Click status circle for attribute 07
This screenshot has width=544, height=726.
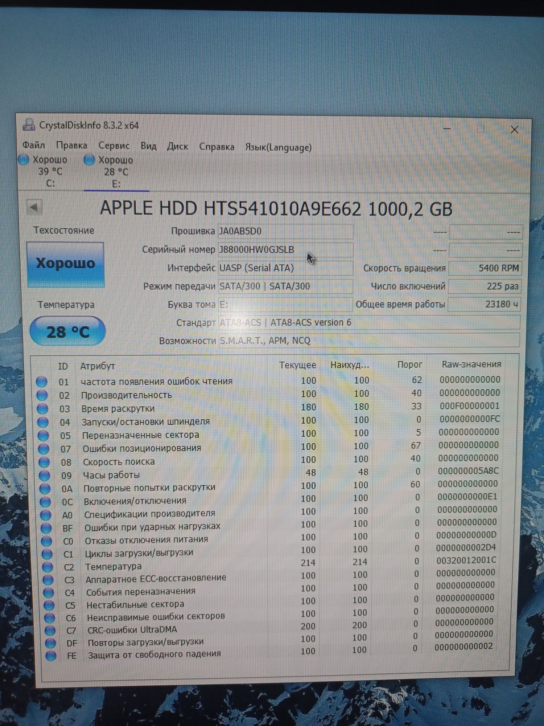point(44,449)
